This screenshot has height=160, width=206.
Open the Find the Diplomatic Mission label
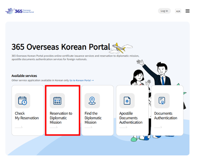click(x=93, y=118)
